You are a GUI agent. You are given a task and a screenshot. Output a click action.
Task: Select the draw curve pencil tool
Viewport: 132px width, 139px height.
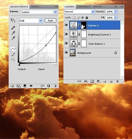point(13,54)
